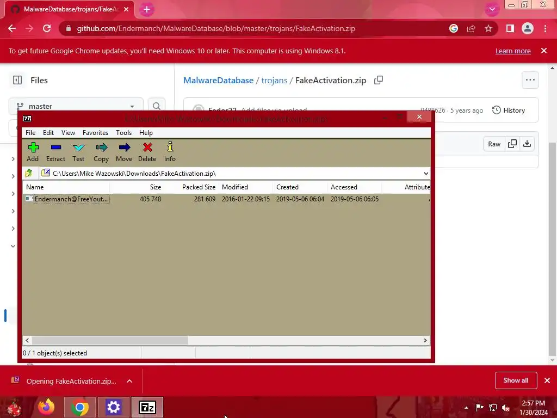Open Firefox from the taskbar
The image size is (557, 418).
[47, 407]
